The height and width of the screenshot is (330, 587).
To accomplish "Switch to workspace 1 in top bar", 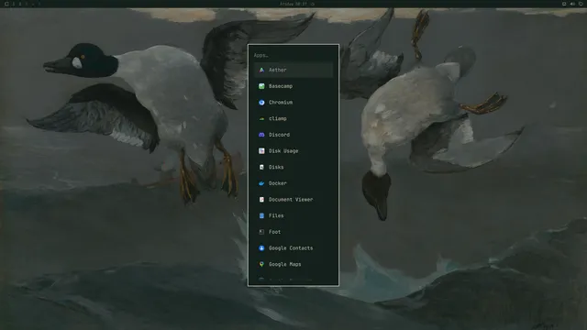I will (14, 4).
